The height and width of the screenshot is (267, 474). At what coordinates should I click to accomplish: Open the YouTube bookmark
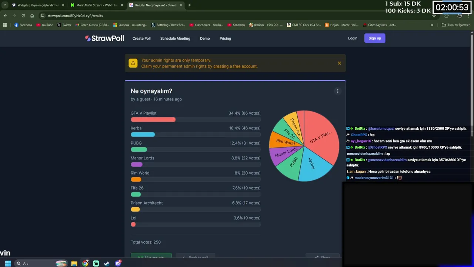pyautogui.click(x=45, y=25)
